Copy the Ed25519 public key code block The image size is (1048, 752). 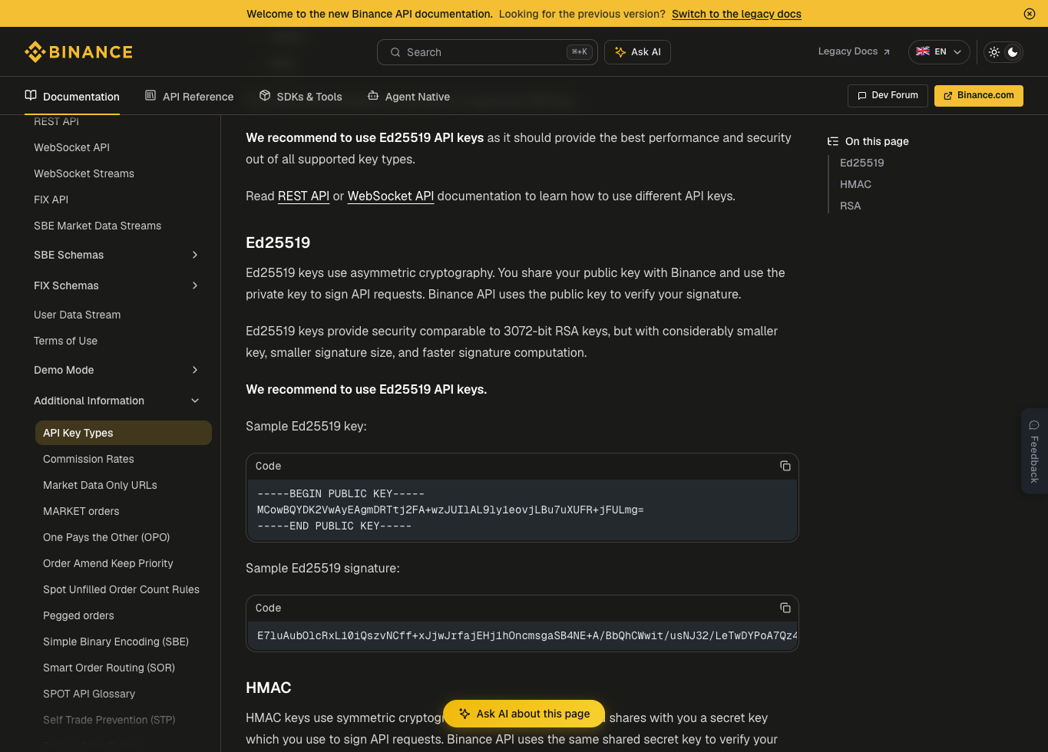pos(785,466)
